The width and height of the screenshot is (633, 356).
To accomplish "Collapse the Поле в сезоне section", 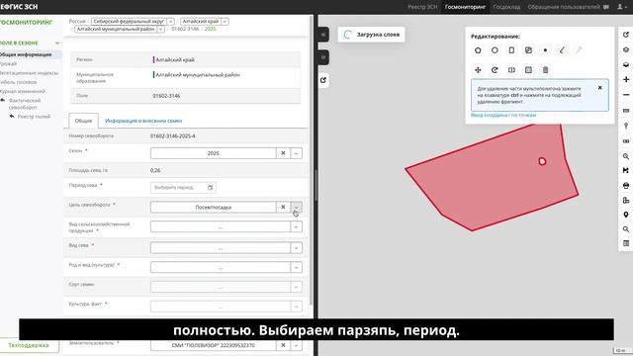I will pos(57,43).
